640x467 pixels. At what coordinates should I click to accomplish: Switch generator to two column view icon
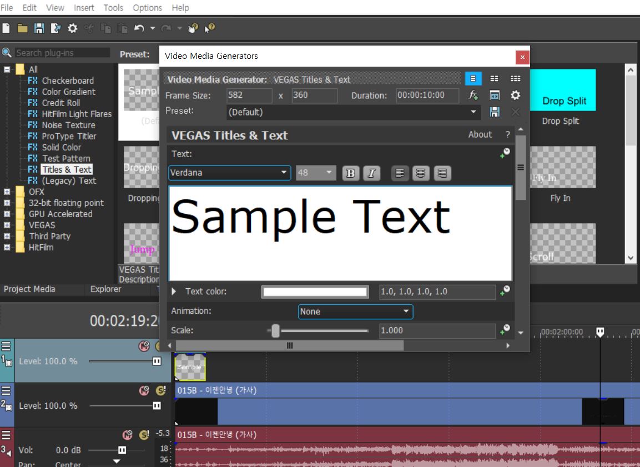pyautogui.click(x=494, y=78)
